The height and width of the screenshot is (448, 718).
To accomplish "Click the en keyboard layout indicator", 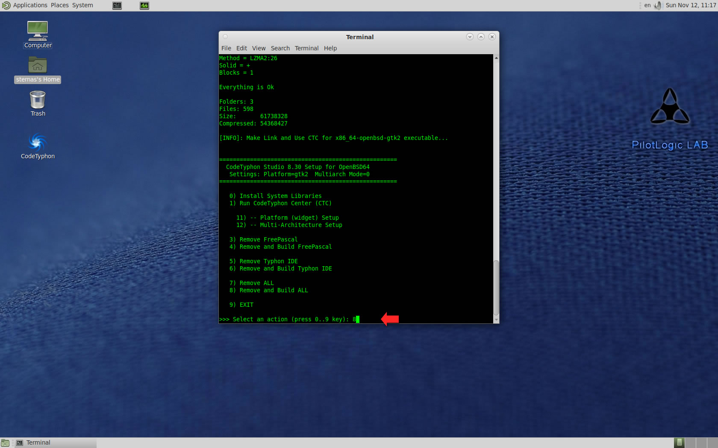I will (x=647, y=6).
